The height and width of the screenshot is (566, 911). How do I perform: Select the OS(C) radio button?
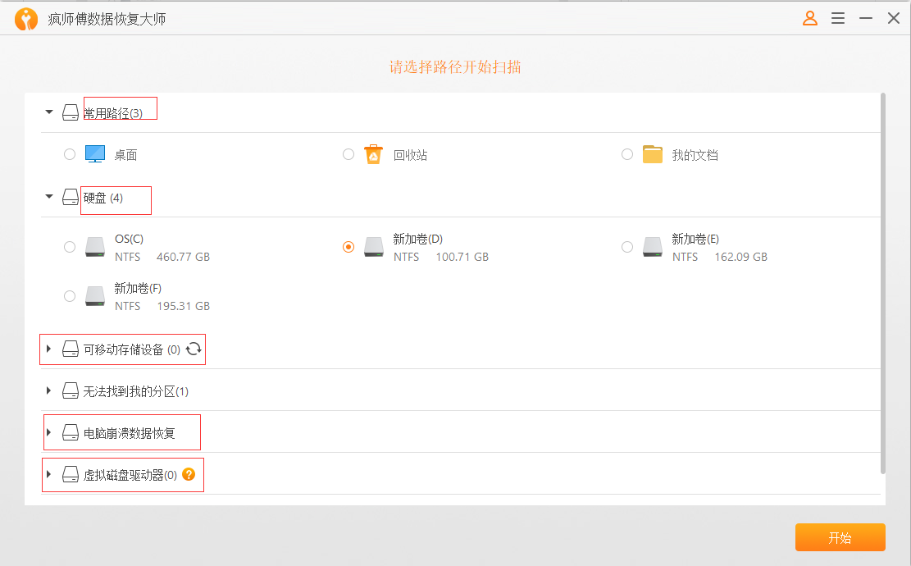point(70,246)
